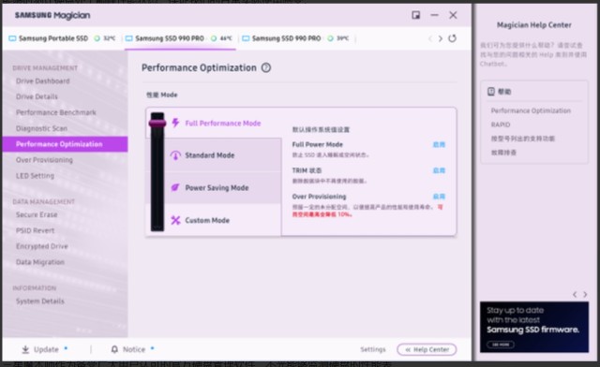Click the help book icon beside 帮助
This screenshot has width=600, height=367.
pos(491,92)
